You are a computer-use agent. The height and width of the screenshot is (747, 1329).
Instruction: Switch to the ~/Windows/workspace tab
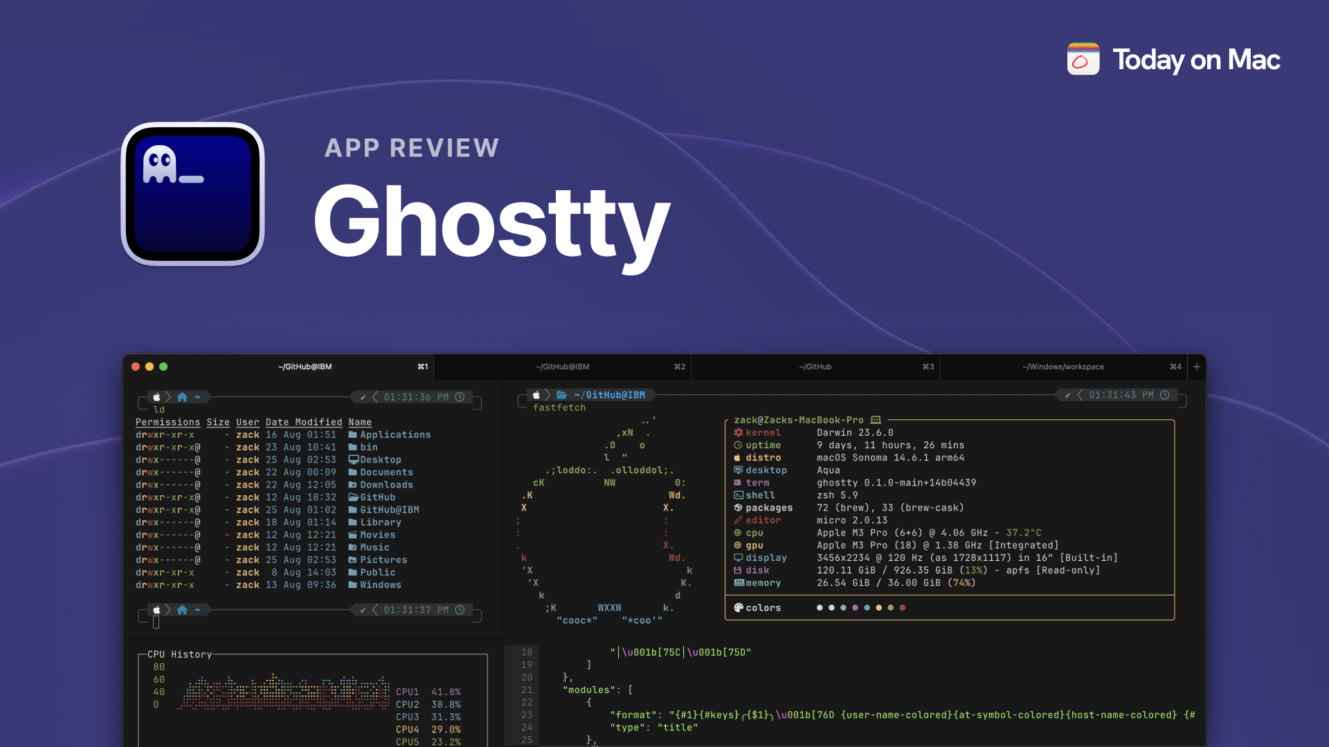1063,367
